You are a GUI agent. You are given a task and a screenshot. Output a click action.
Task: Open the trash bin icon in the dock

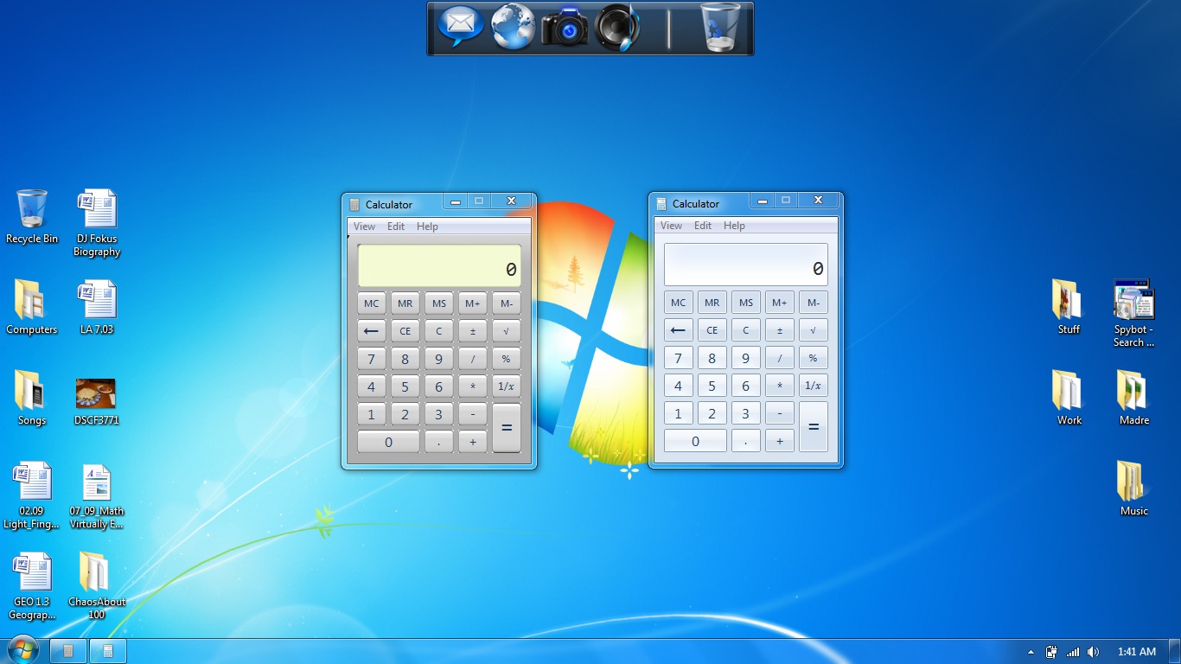[x=720, y=27]
